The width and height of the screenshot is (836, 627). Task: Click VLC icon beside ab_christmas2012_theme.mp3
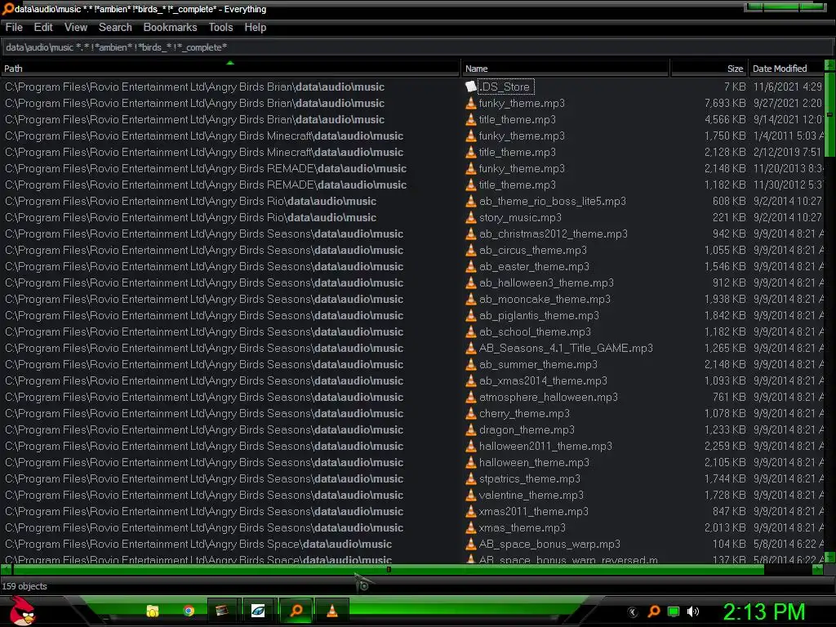point(470,233)
